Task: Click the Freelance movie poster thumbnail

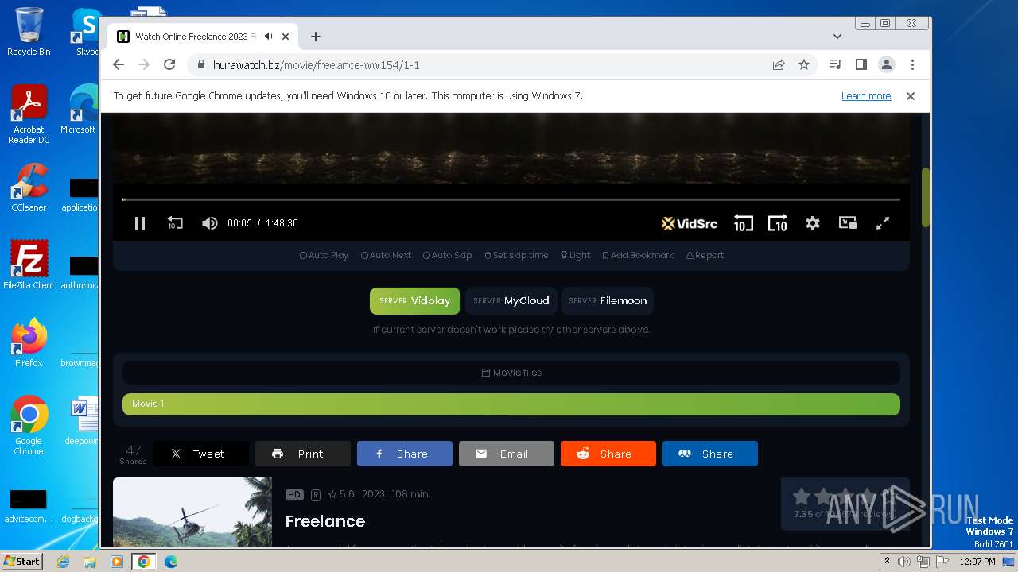Action: [192, 512]
